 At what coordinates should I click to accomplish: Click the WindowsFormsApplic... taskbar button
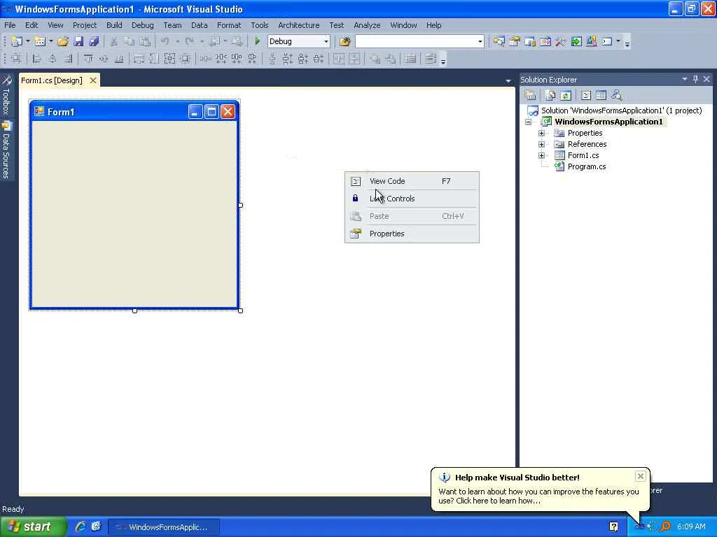click(x=164, y=527)
